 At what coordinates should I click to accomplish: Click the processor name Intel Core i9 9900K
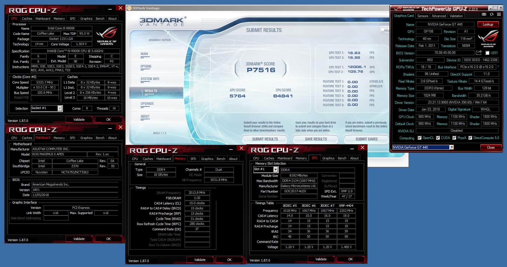pos(61,28)
